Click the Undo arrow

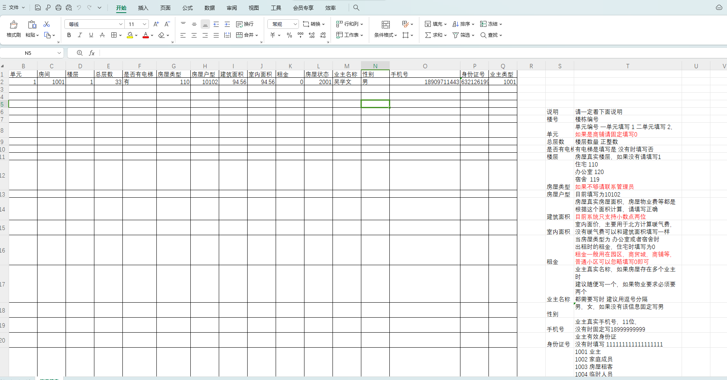(79, 7)
